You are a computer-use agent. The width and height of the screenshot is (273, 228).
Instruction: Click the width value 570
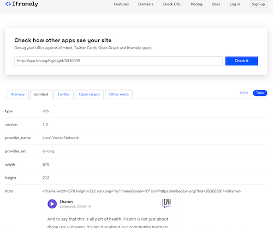[x=46, y=165]
